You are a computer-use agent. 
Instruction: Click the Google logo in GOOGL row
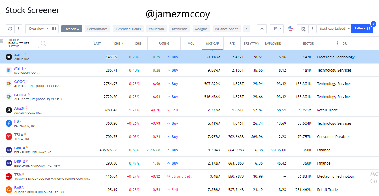(x=9, y=97)
